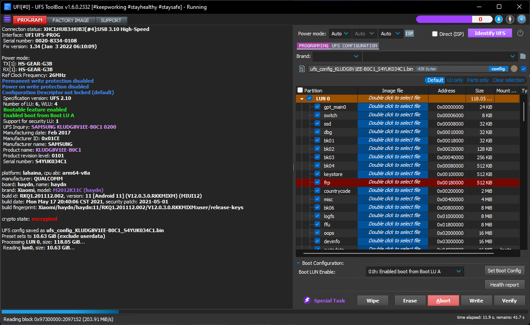Toggle the Direct (ISP) checkbox
Image resolution: width=530 pixels, height=325 pixels.
click(435, 34)
